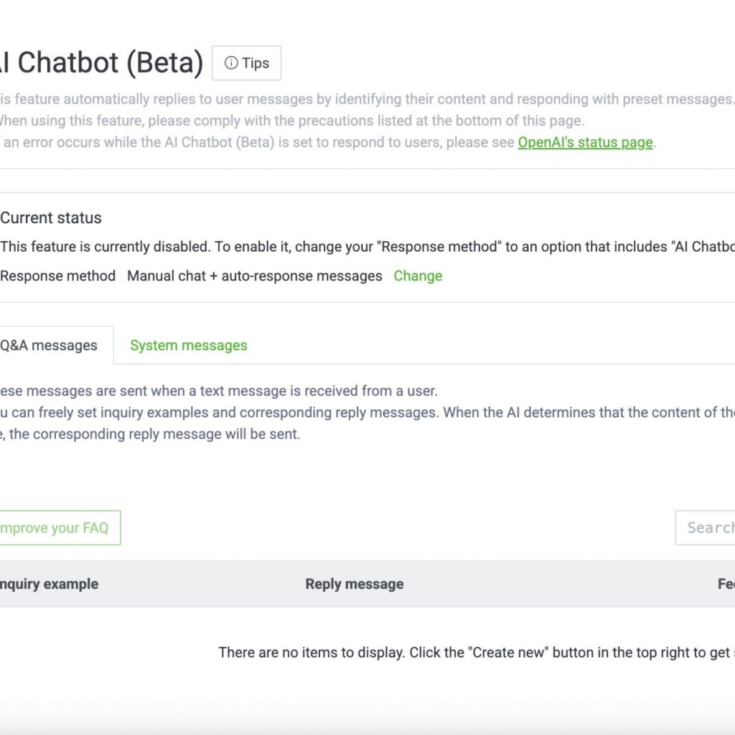Click the partially visible Feedback column header
735x735 pixels.
point(725,584)
